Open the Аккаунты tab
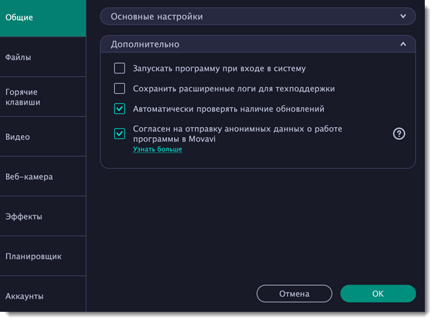The image size is (435, 322). pyautogui.click(x=43, y=296)
